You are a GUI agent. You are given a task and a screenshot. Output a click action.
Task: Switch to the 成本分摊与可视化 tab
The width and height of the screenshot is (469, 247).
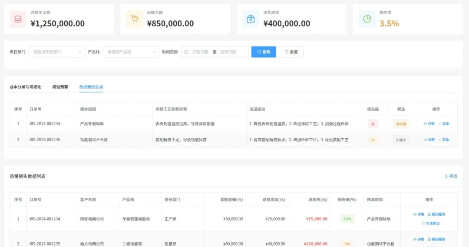[25, 87]
